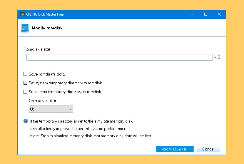Click the QILING Disk Master Free title text

[45, 14]
